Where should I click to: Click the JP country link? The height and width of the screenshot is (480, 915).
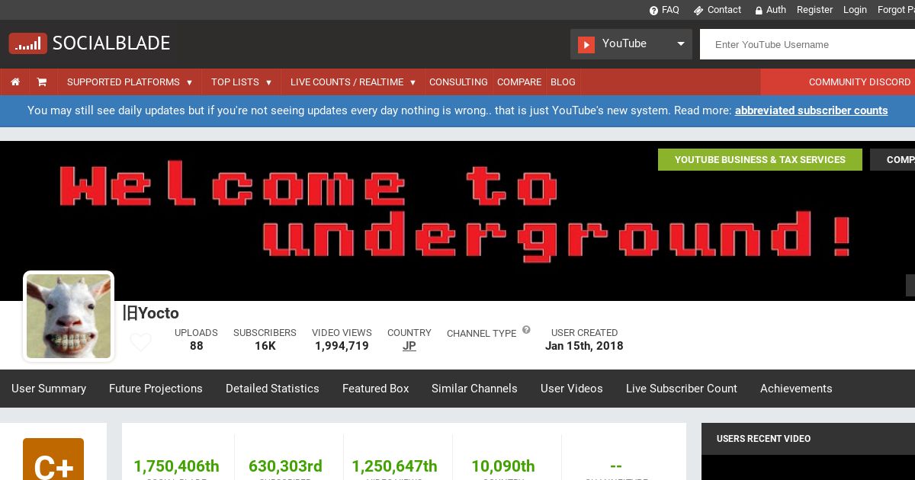point(409,346)
